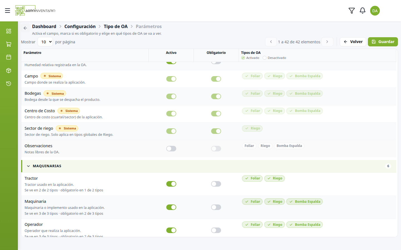Screen dimensions: 401x250
Task: Save changes with Guardar button
Action: [383, 42]
